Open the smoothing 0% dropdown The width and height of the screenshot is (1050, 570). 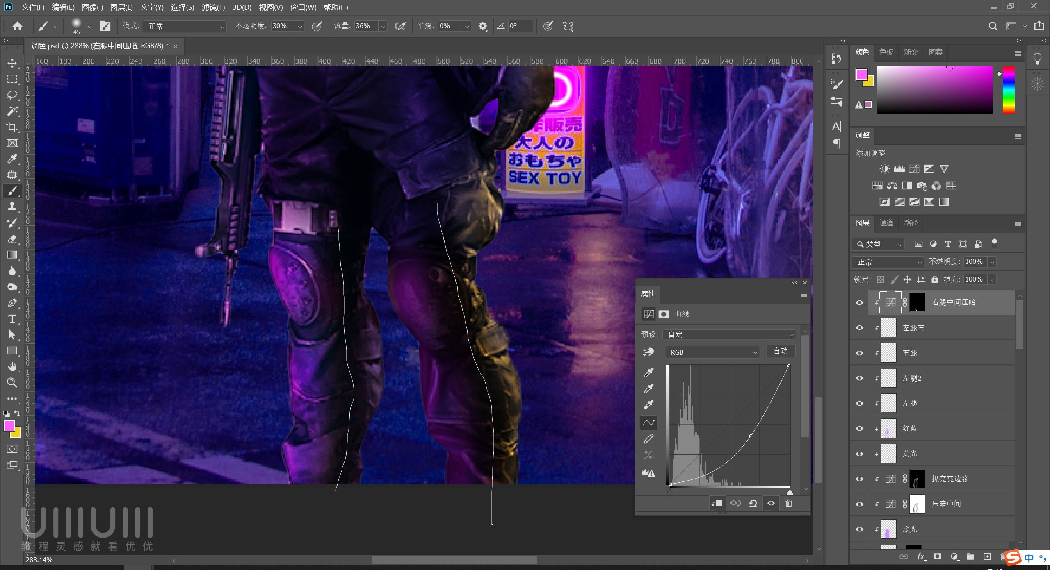coord(466,26)
